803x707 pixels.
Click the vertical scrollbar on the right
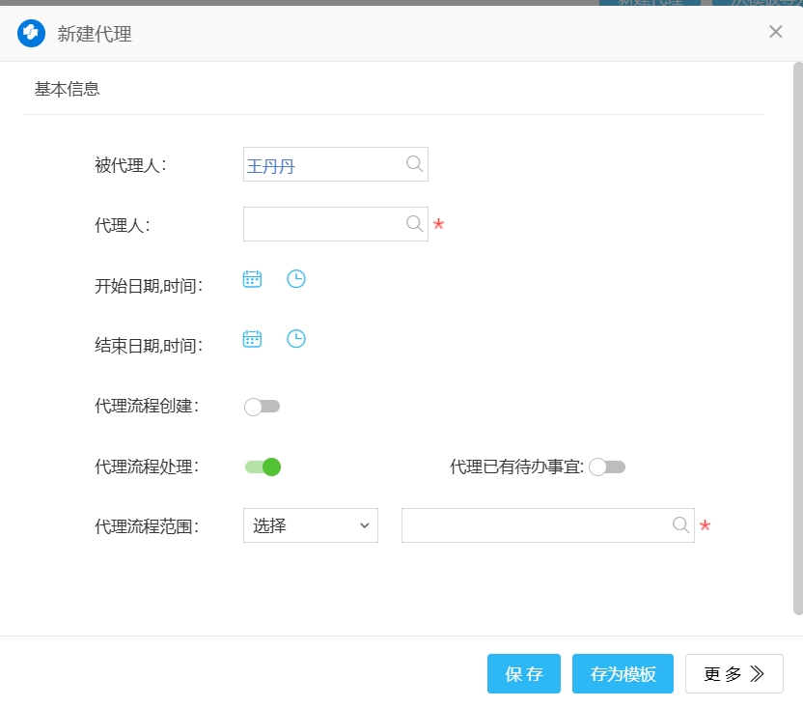797,338
